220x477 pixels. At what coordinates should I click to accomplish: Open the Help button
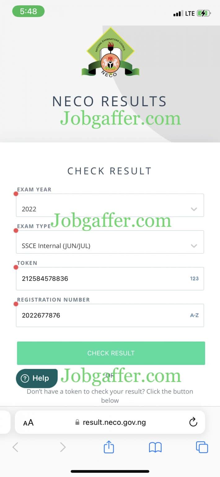pos(37,378)
